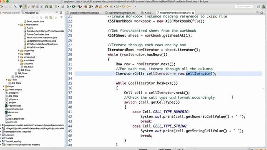Click the Collapse All icon in Navigator
267x150 pixels.
47,17
